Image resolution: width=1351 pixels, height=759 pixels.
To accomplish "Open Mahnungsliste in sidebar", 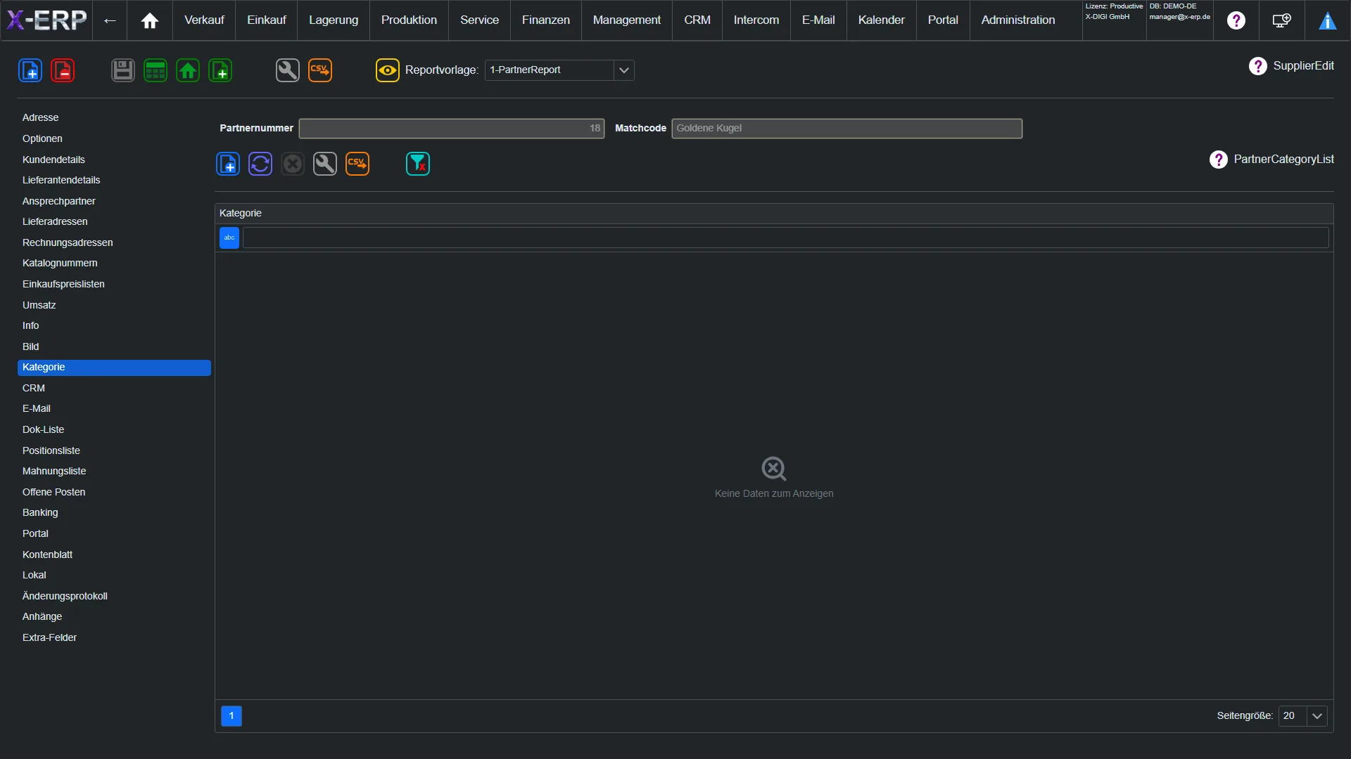I will [x=114, y=472].
